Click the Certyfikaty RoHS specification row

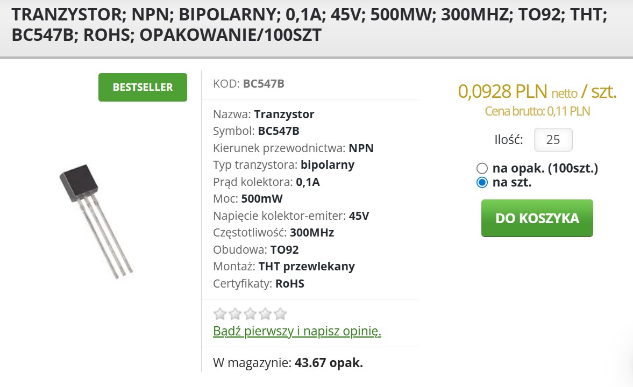point(259,284)
